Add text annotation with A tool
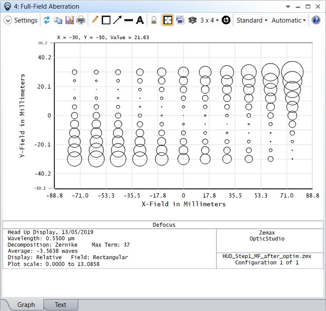Viewport: 326px width, 311px height. 140,20
